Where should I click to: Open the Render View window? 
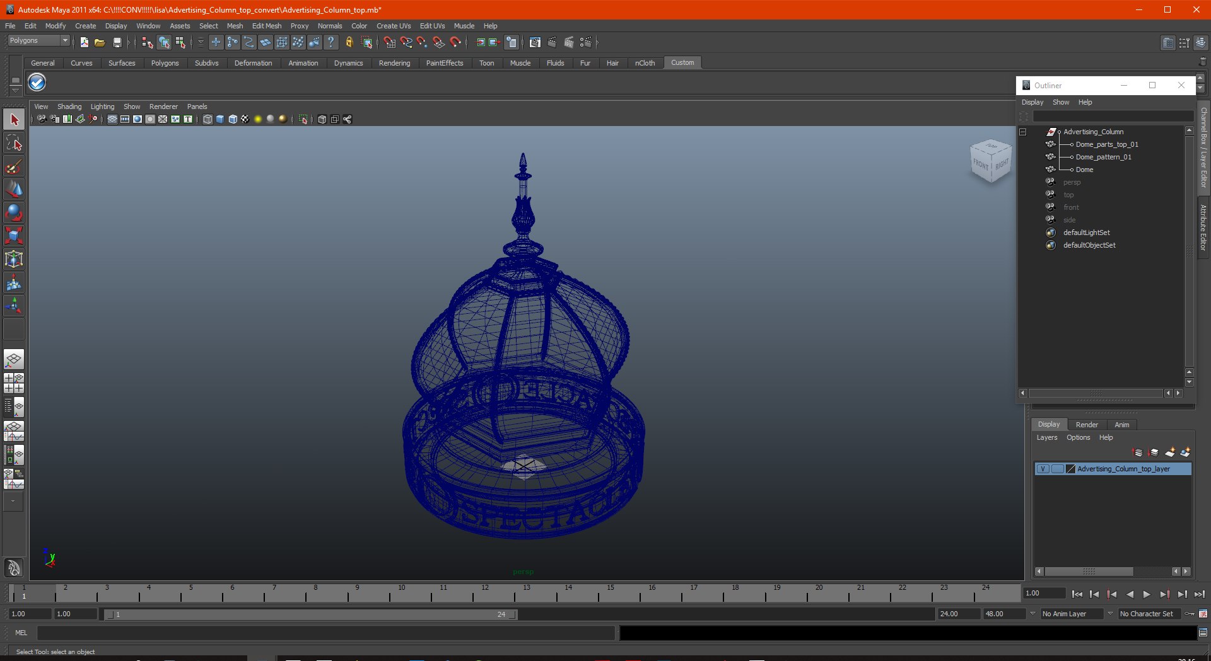coord(535,42)
